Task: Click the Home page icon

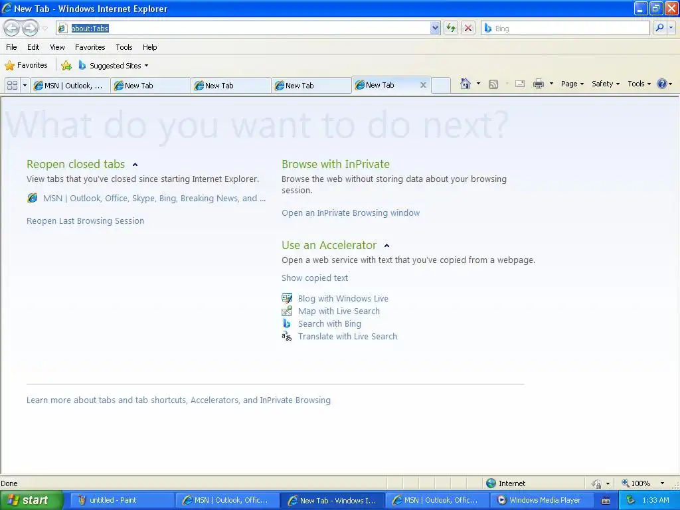Action: pos(466,84)
